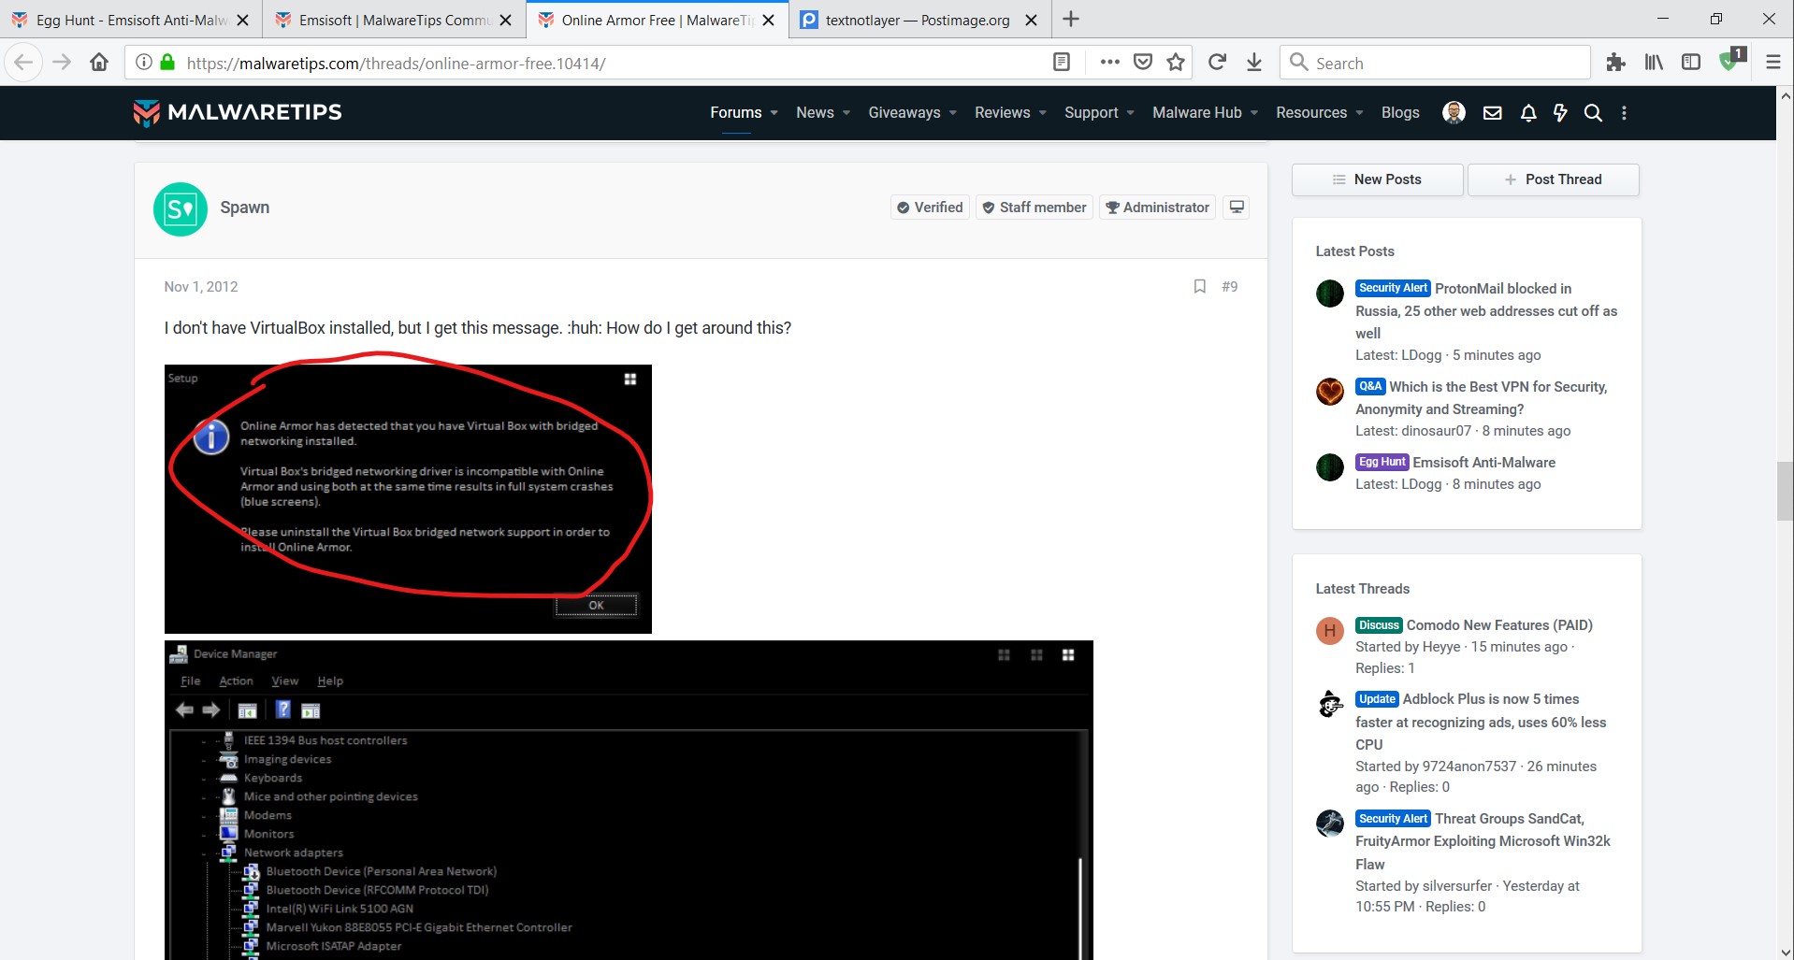Switch to the Emsisoft | MalwareTips Community tab

click(394, 20)
